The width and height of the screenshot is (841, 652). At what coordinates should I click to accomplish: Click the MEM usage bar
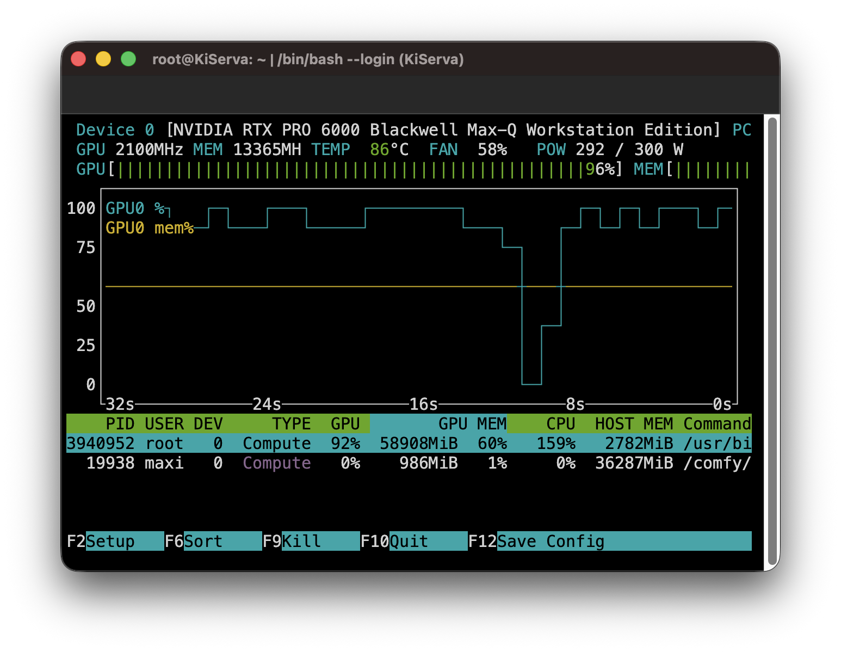(x=692, y=169)
